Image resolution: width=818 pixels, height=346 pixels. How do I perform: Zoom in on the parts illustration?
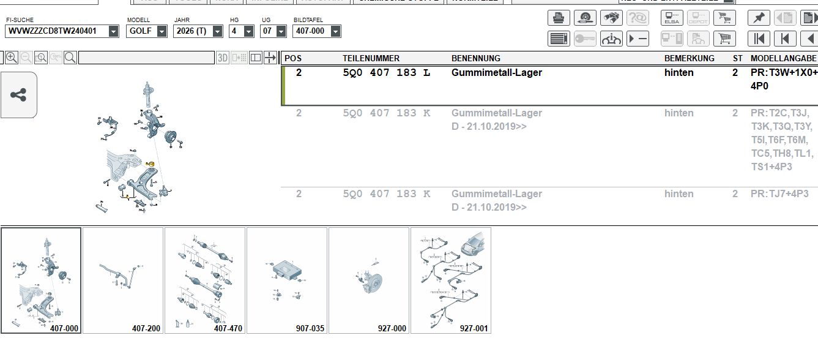point(11,58)
